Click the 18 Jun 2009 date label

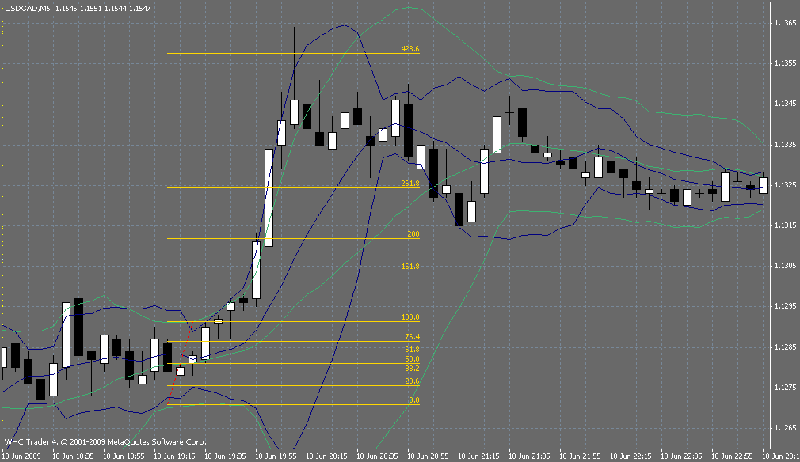[21, 456]
